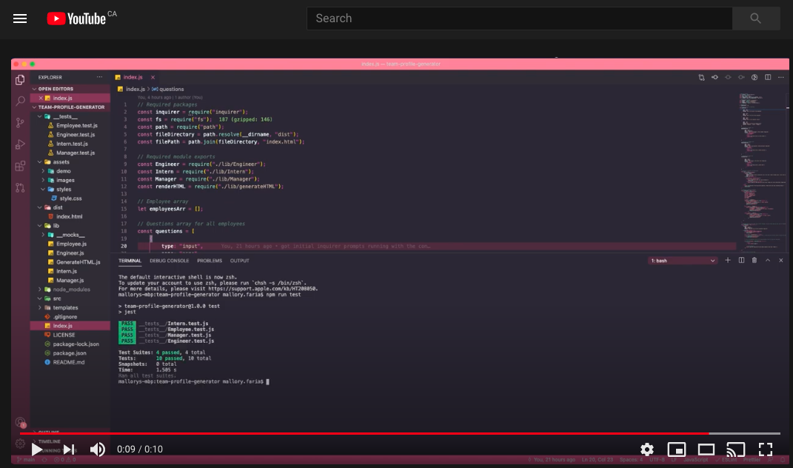This screenshot has height=468, width=793.
Task: Skip to the next video
Action: click(69, 449)
